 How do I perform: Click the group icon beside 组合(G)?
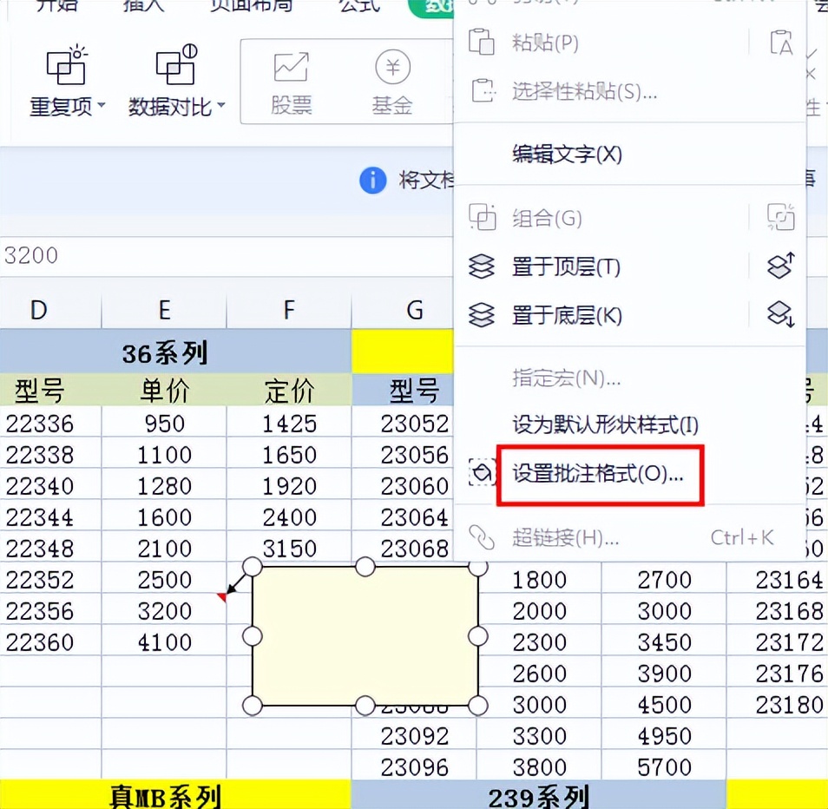pyautogui.click(x=482, y=217)
